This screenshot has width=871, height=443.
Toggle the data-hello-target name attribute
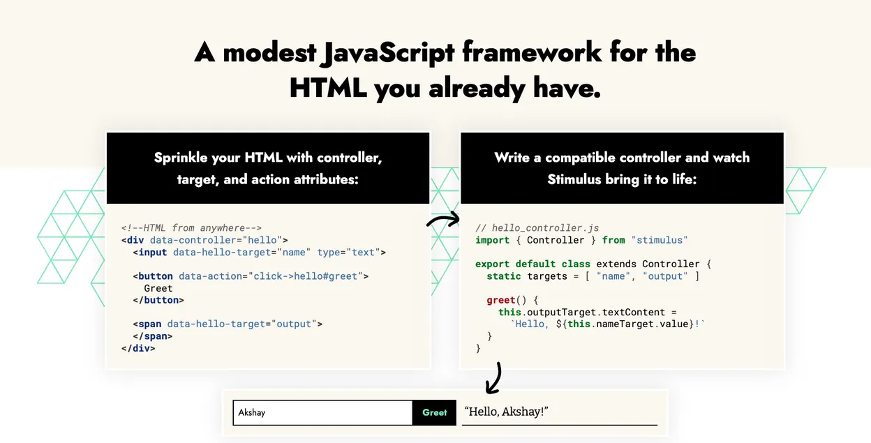coord(222,252)
